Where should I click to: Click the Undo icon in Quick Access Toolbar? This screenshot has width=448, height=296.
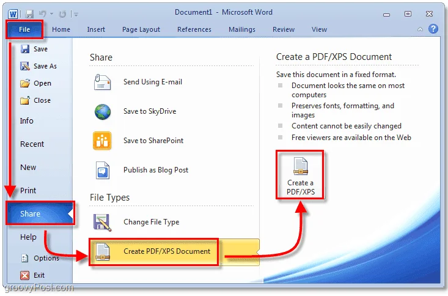click(x=43, y=13)
